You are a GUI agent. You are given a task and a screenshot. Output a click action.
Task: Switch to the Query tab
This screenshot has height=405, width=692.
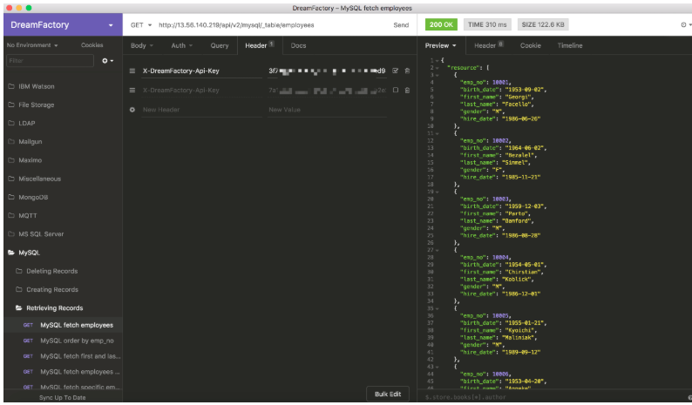[x=220, y=45]
